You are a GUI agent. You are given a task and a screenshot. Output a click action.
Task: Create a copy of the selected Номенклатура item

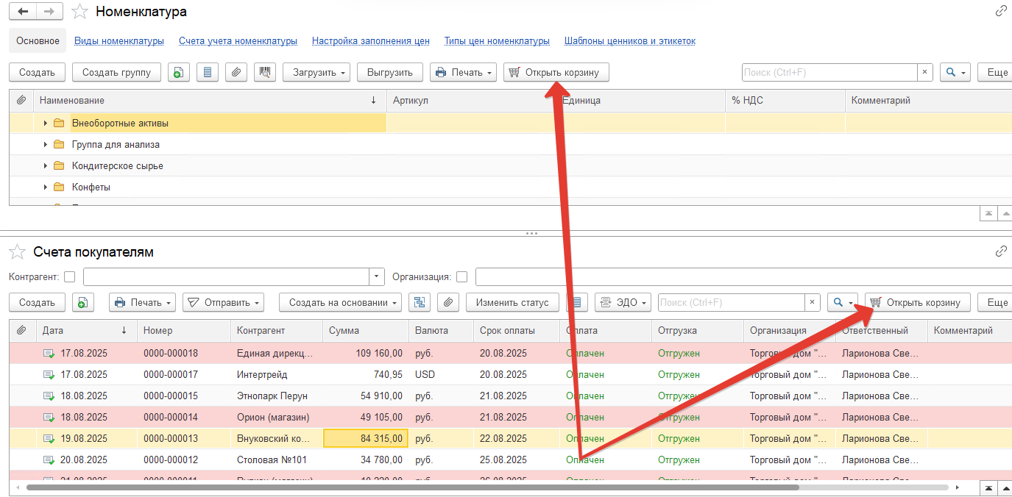pyautogui.click(x=178, y=72)
